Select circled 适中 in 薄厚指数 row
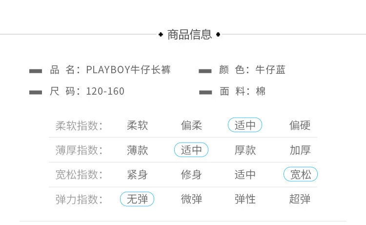 [191, 150]
